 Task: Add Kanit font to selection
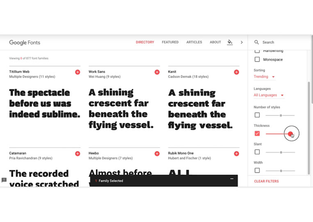[x=236, y=72]
